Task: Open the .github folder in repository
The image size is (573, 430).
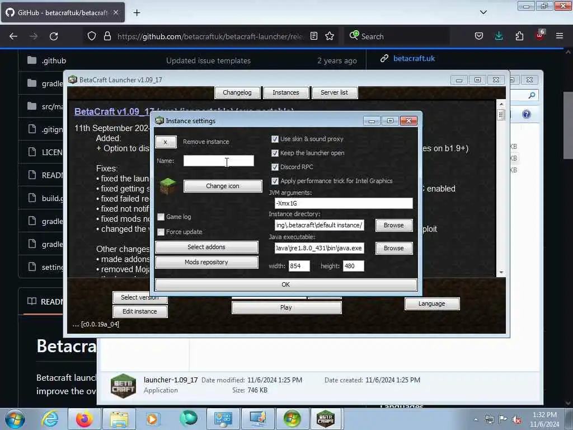Action: click(x=54, y=60)
